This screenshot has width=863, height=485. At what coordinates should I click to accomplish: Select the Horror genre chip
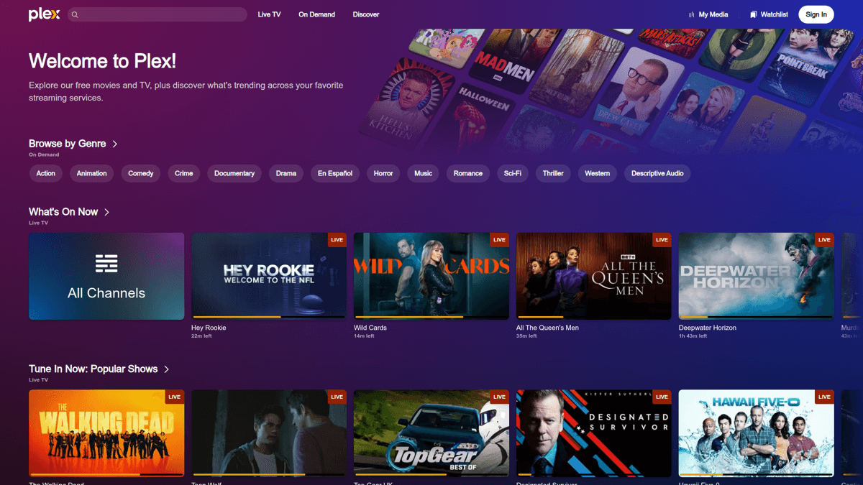[383, 173]
